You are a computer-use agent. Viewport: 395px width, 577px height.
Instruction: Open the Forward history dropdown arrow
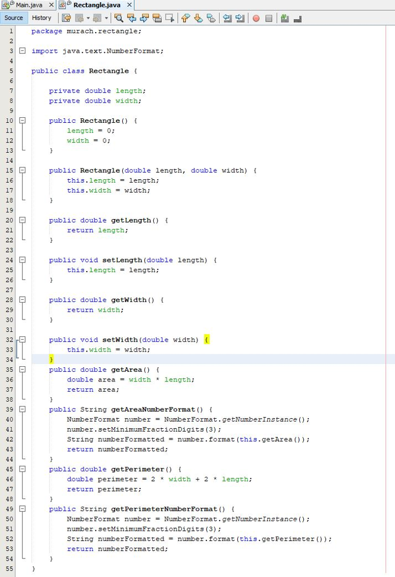pos(106,17)
